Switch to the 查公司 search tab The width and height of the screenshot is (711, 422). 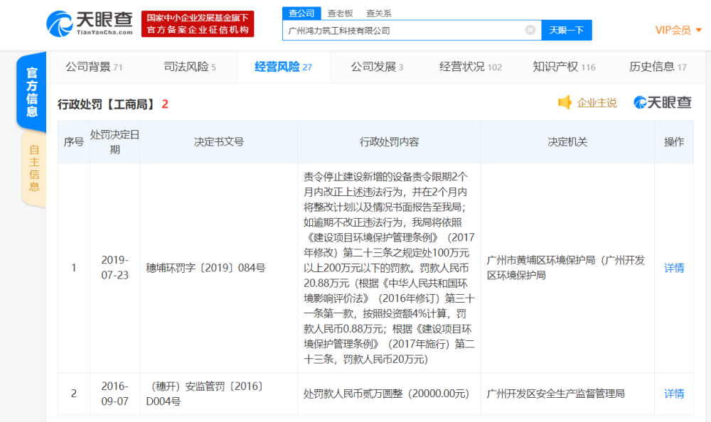click(301, 13)
